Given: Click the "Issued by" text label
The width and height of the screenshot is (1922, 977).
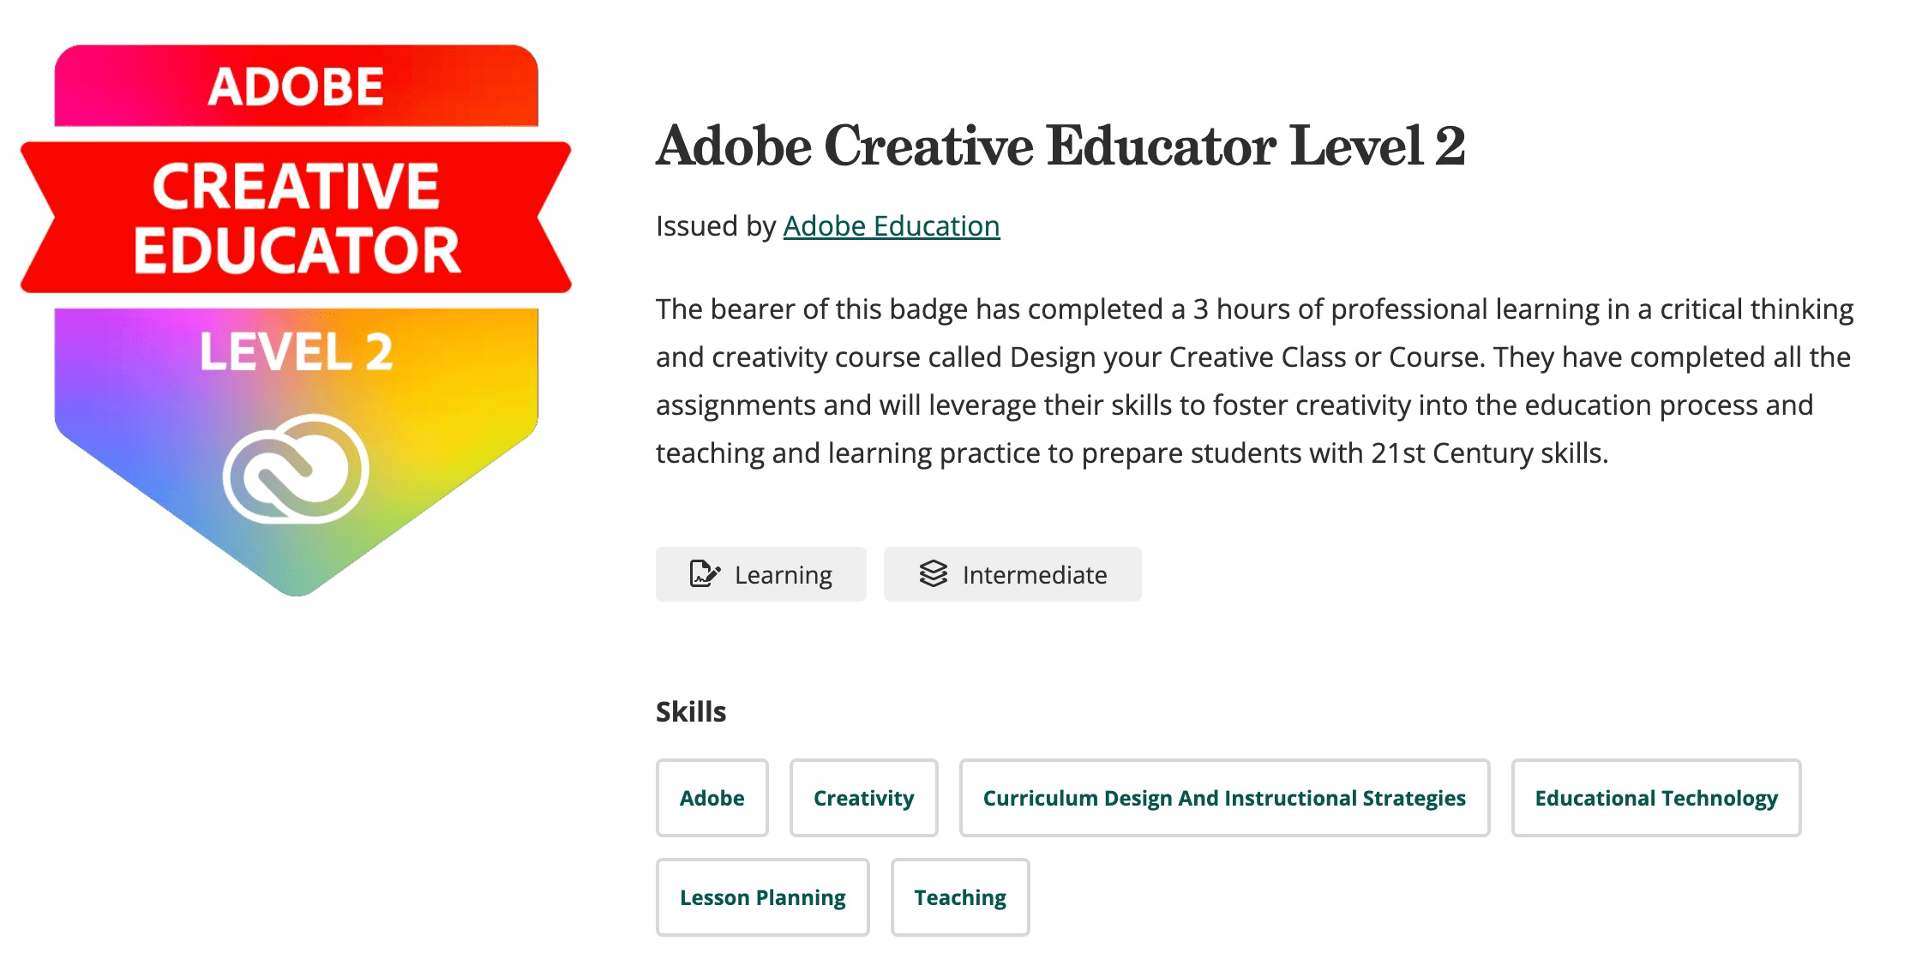Looking at the screenshot, I should click(716, 226).
